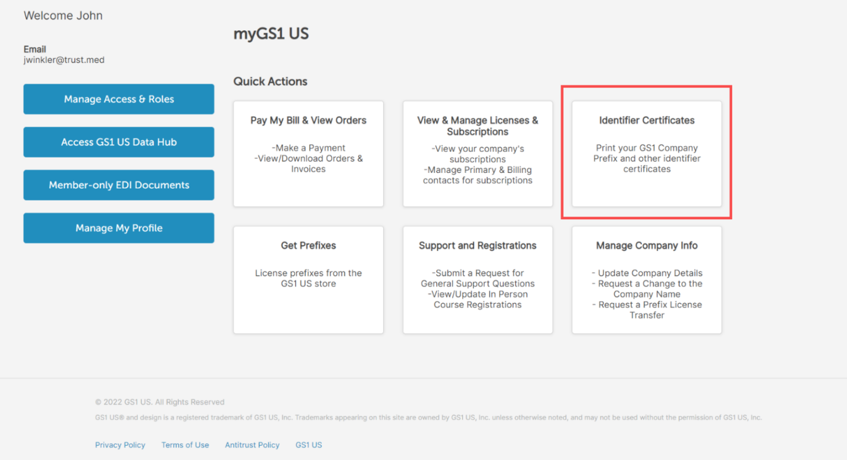Open the Antitrust Policy page
Screen dimensions: 847x460
tap(252, 445)
